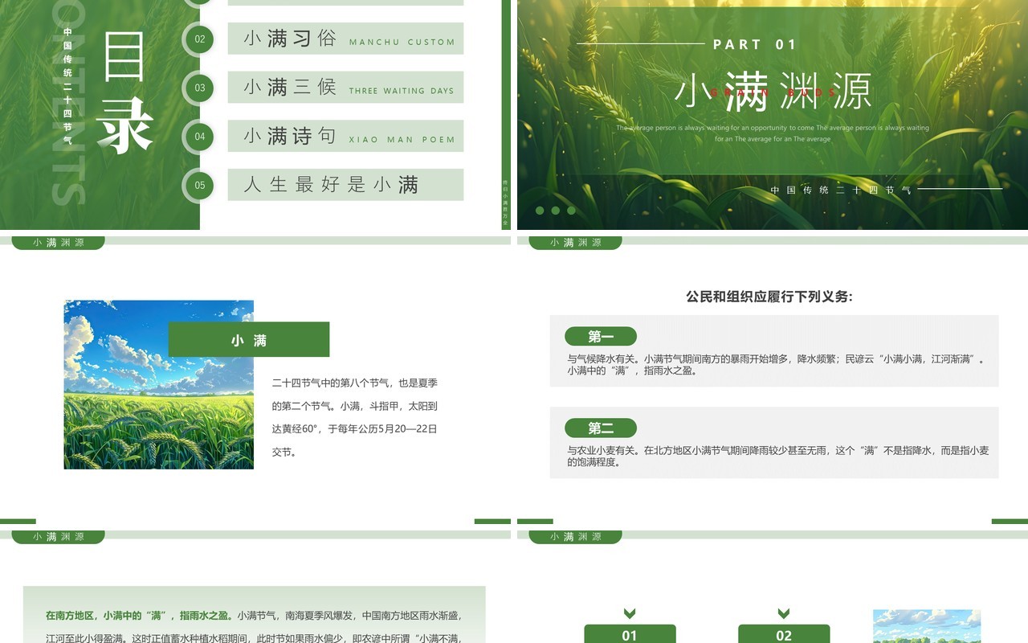Select the wheat field and blue sky picture

pos(159,385)
